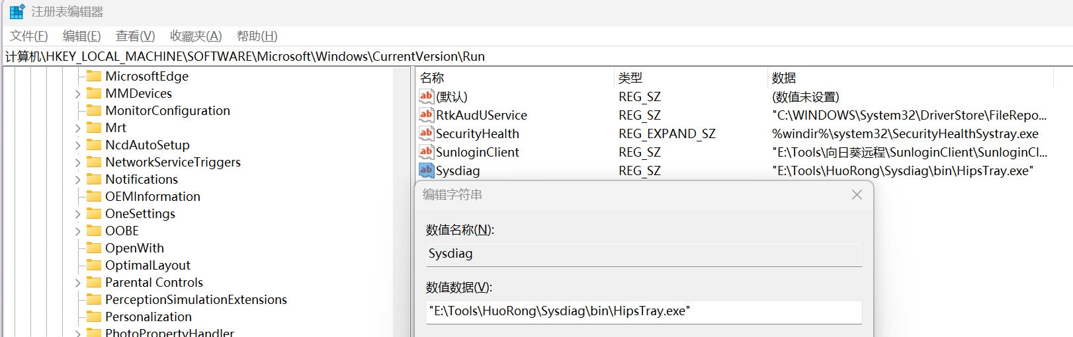Select the OptimalLayout key label
This screenshot has width=1073, height=337.
[148, 265]
